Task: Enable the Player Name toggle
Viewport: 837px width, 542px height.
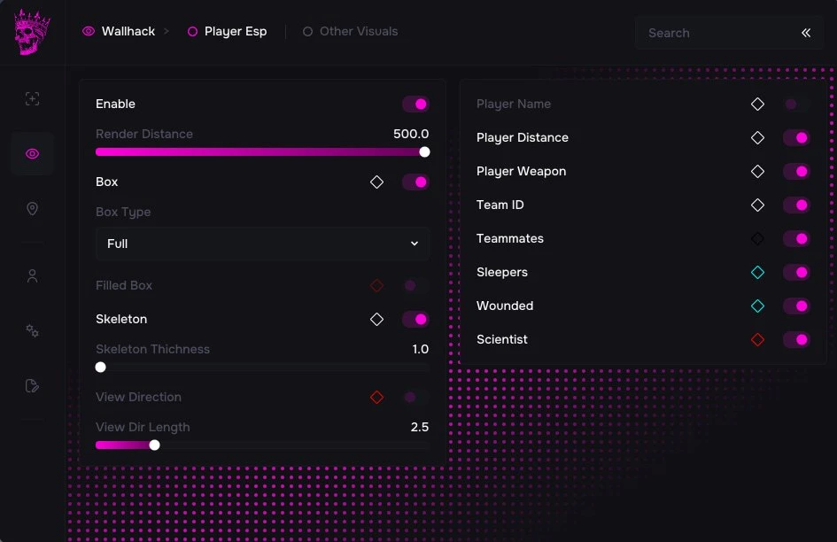Action: 796,105
